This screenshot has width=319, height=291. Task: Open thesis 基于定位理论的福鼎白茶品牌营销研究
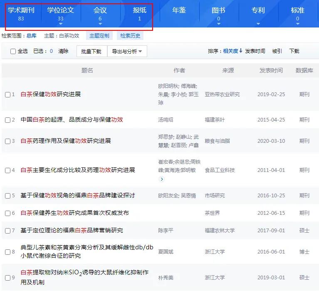(x=72, y=230)
